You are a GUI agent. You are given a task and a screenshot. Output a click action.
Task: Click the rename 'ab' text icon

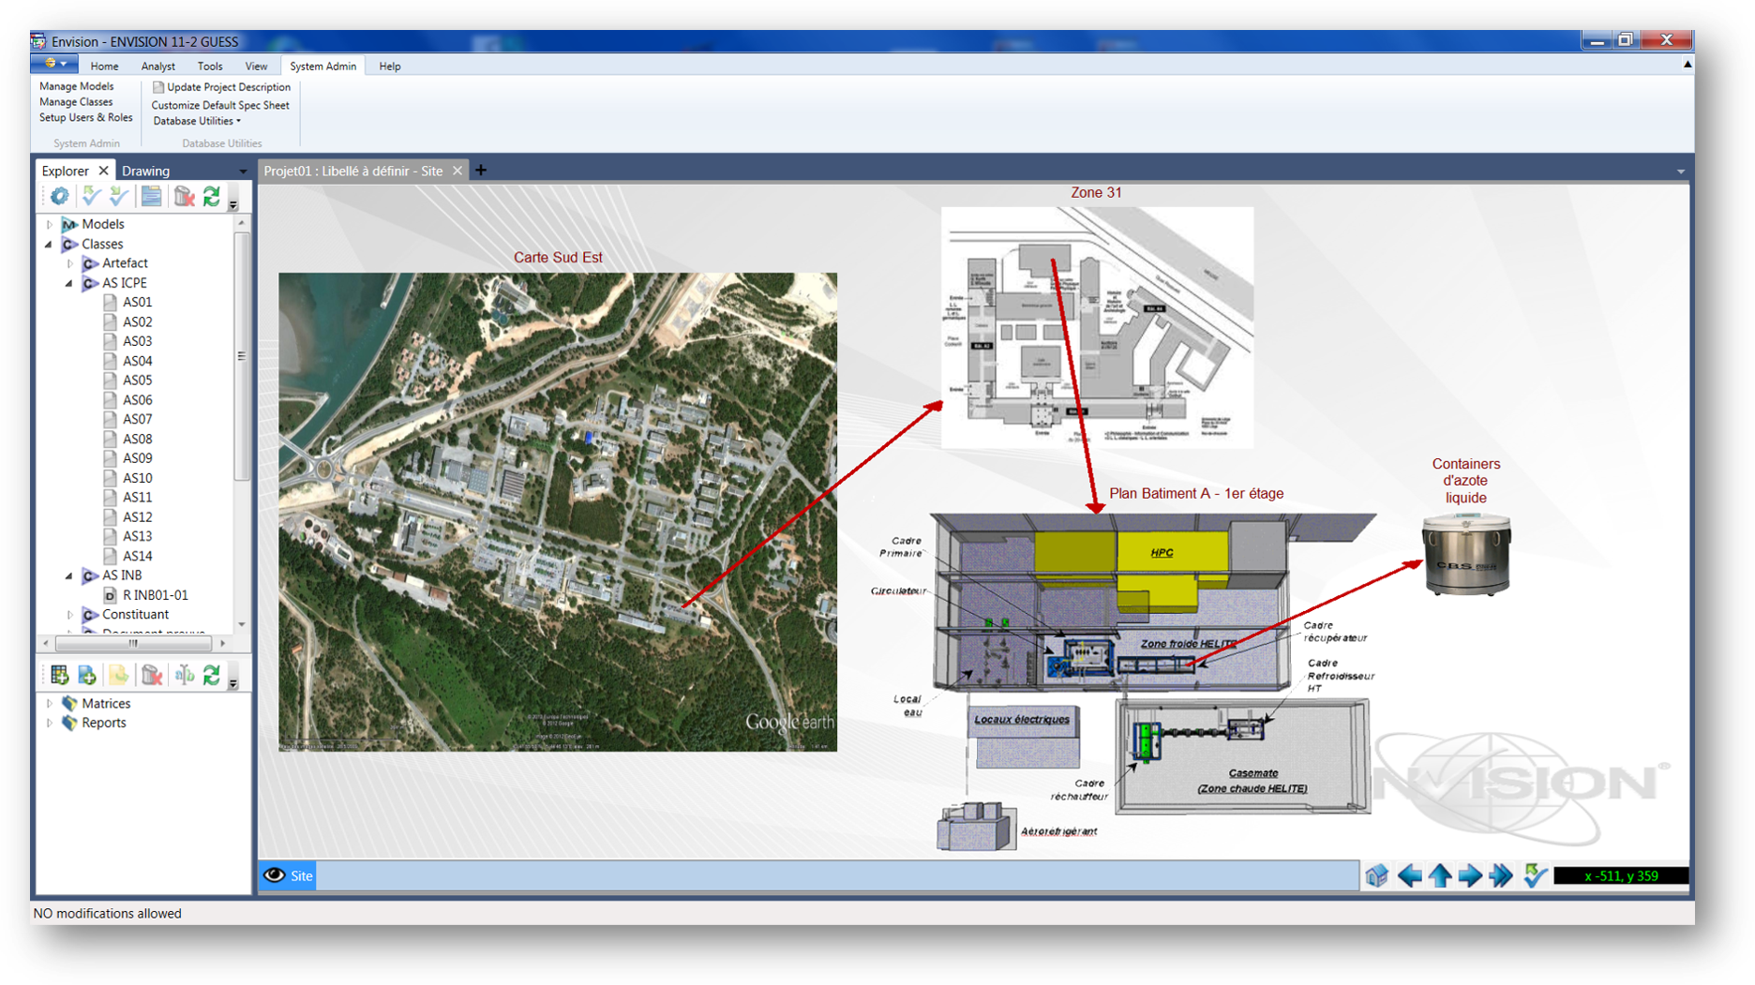click(x=184, y=675)
